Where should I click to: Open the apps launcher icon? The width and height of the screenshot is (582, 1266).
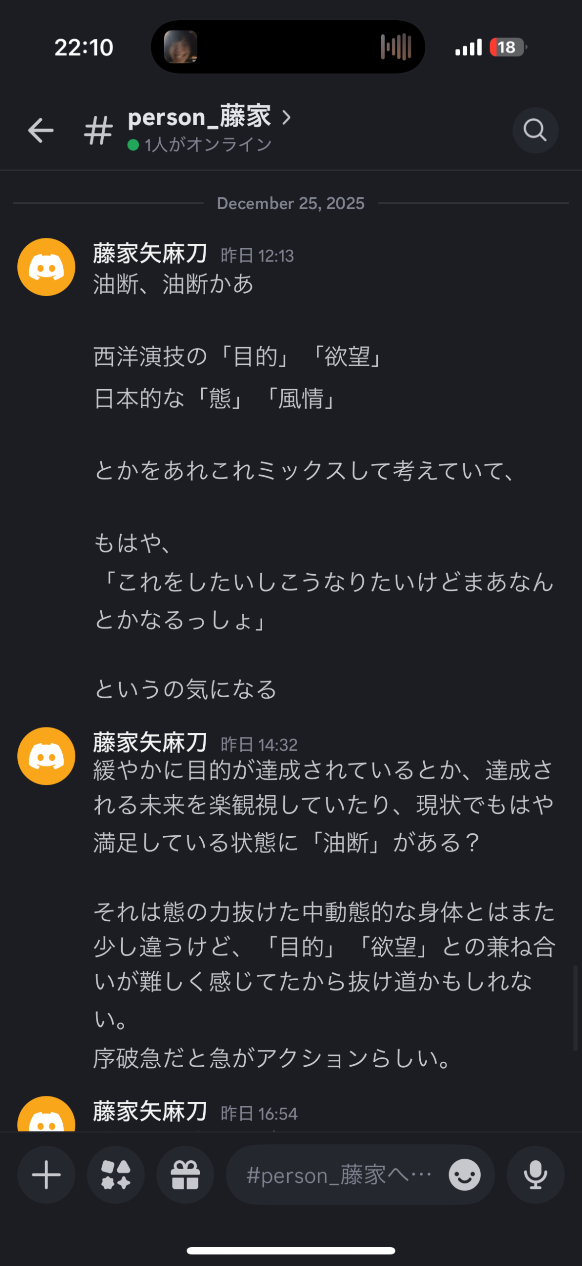(x=116, y=1175)
